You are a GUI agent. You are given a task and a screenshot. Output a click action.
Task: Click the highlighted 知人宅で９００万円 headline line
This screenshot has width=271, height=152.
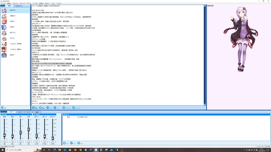[52, 64]
